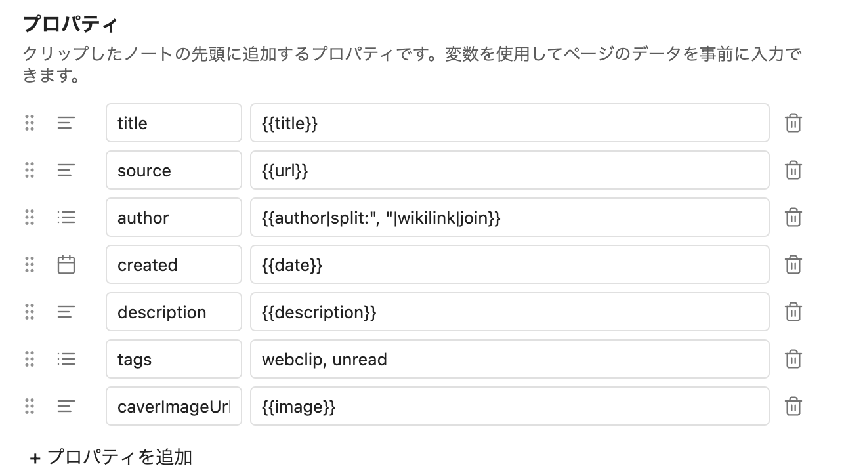The image size is (865, 475).
Task: Change tags property type icon
Action: 66,360
